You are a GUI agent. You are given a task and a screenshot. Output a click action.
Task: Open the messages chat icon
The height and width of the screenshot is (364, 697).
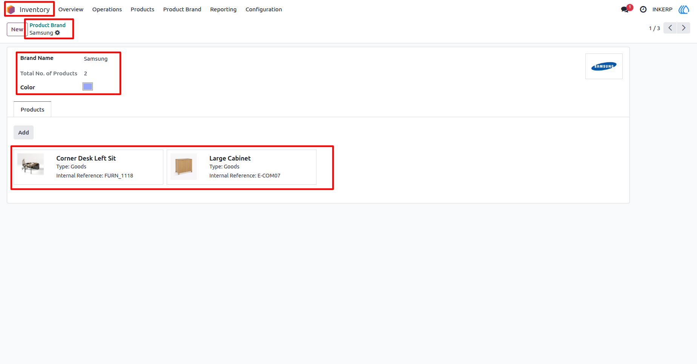[x=625, y=9]
